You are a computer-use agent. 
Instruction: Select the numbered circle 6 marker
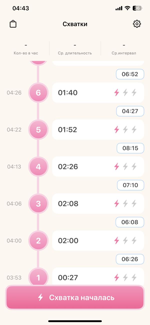click(x=38, y=93)
